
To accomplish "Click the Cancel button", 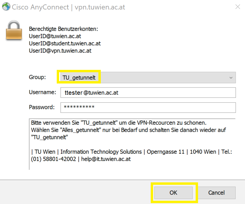I will (x=216, y=193).
